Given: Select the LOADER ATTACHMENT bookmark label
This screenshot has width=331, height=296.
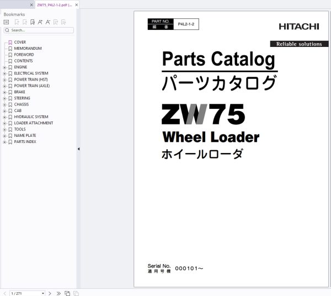Looking at the screenshot, I should coord(34,123).
